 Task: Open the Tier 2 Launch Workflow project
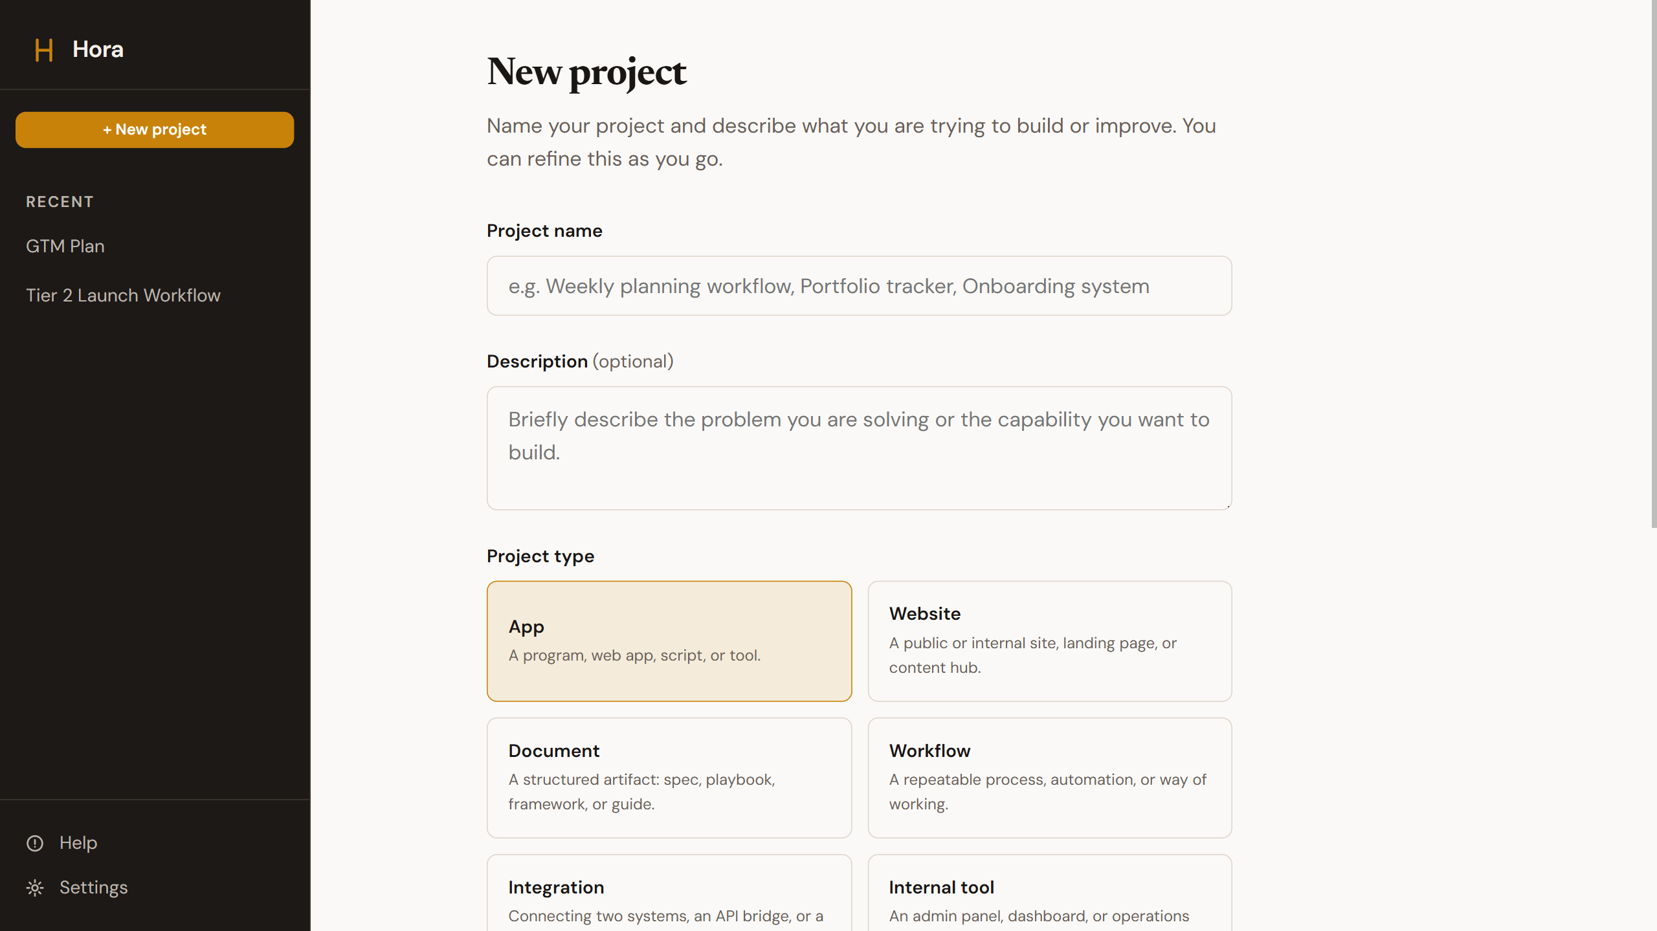coord(123,295)
